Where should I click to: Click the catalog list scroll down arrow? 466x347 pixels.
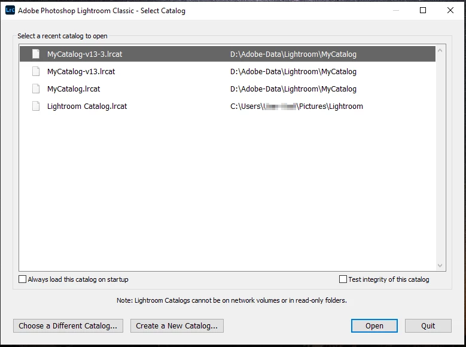(x=440, y=266)
